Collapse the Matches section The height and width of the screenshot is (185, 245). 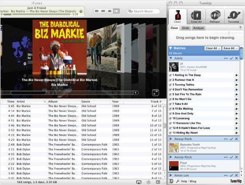point(171,48)
